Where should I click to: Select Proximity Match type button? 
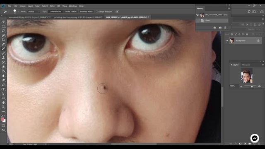(x=86, y=12)
